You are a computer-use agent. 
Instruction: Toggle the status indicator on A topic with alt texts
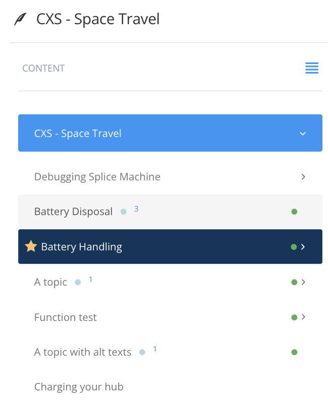point(294,352)
